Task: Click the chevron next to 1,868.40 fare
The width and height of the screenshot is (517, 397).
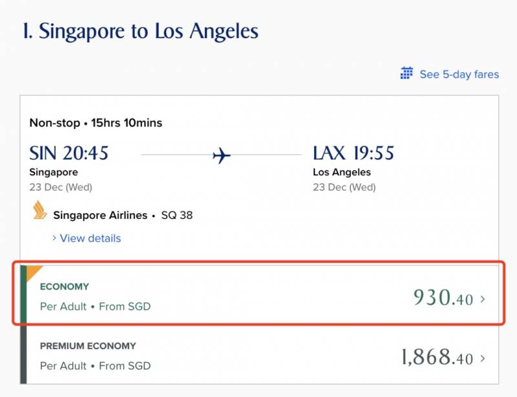Action: pyautogui.click(x=483, y=358)
